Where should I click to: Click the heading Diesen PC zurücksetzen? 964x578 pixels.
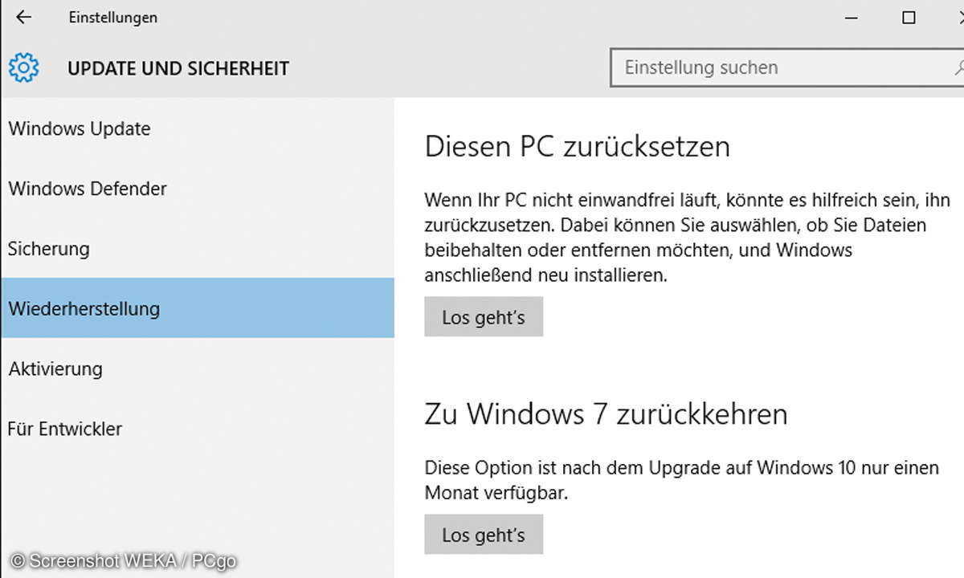coord(577,147)
